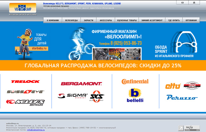Open the О КОМПАНИИ menu item

click(53, 20)
